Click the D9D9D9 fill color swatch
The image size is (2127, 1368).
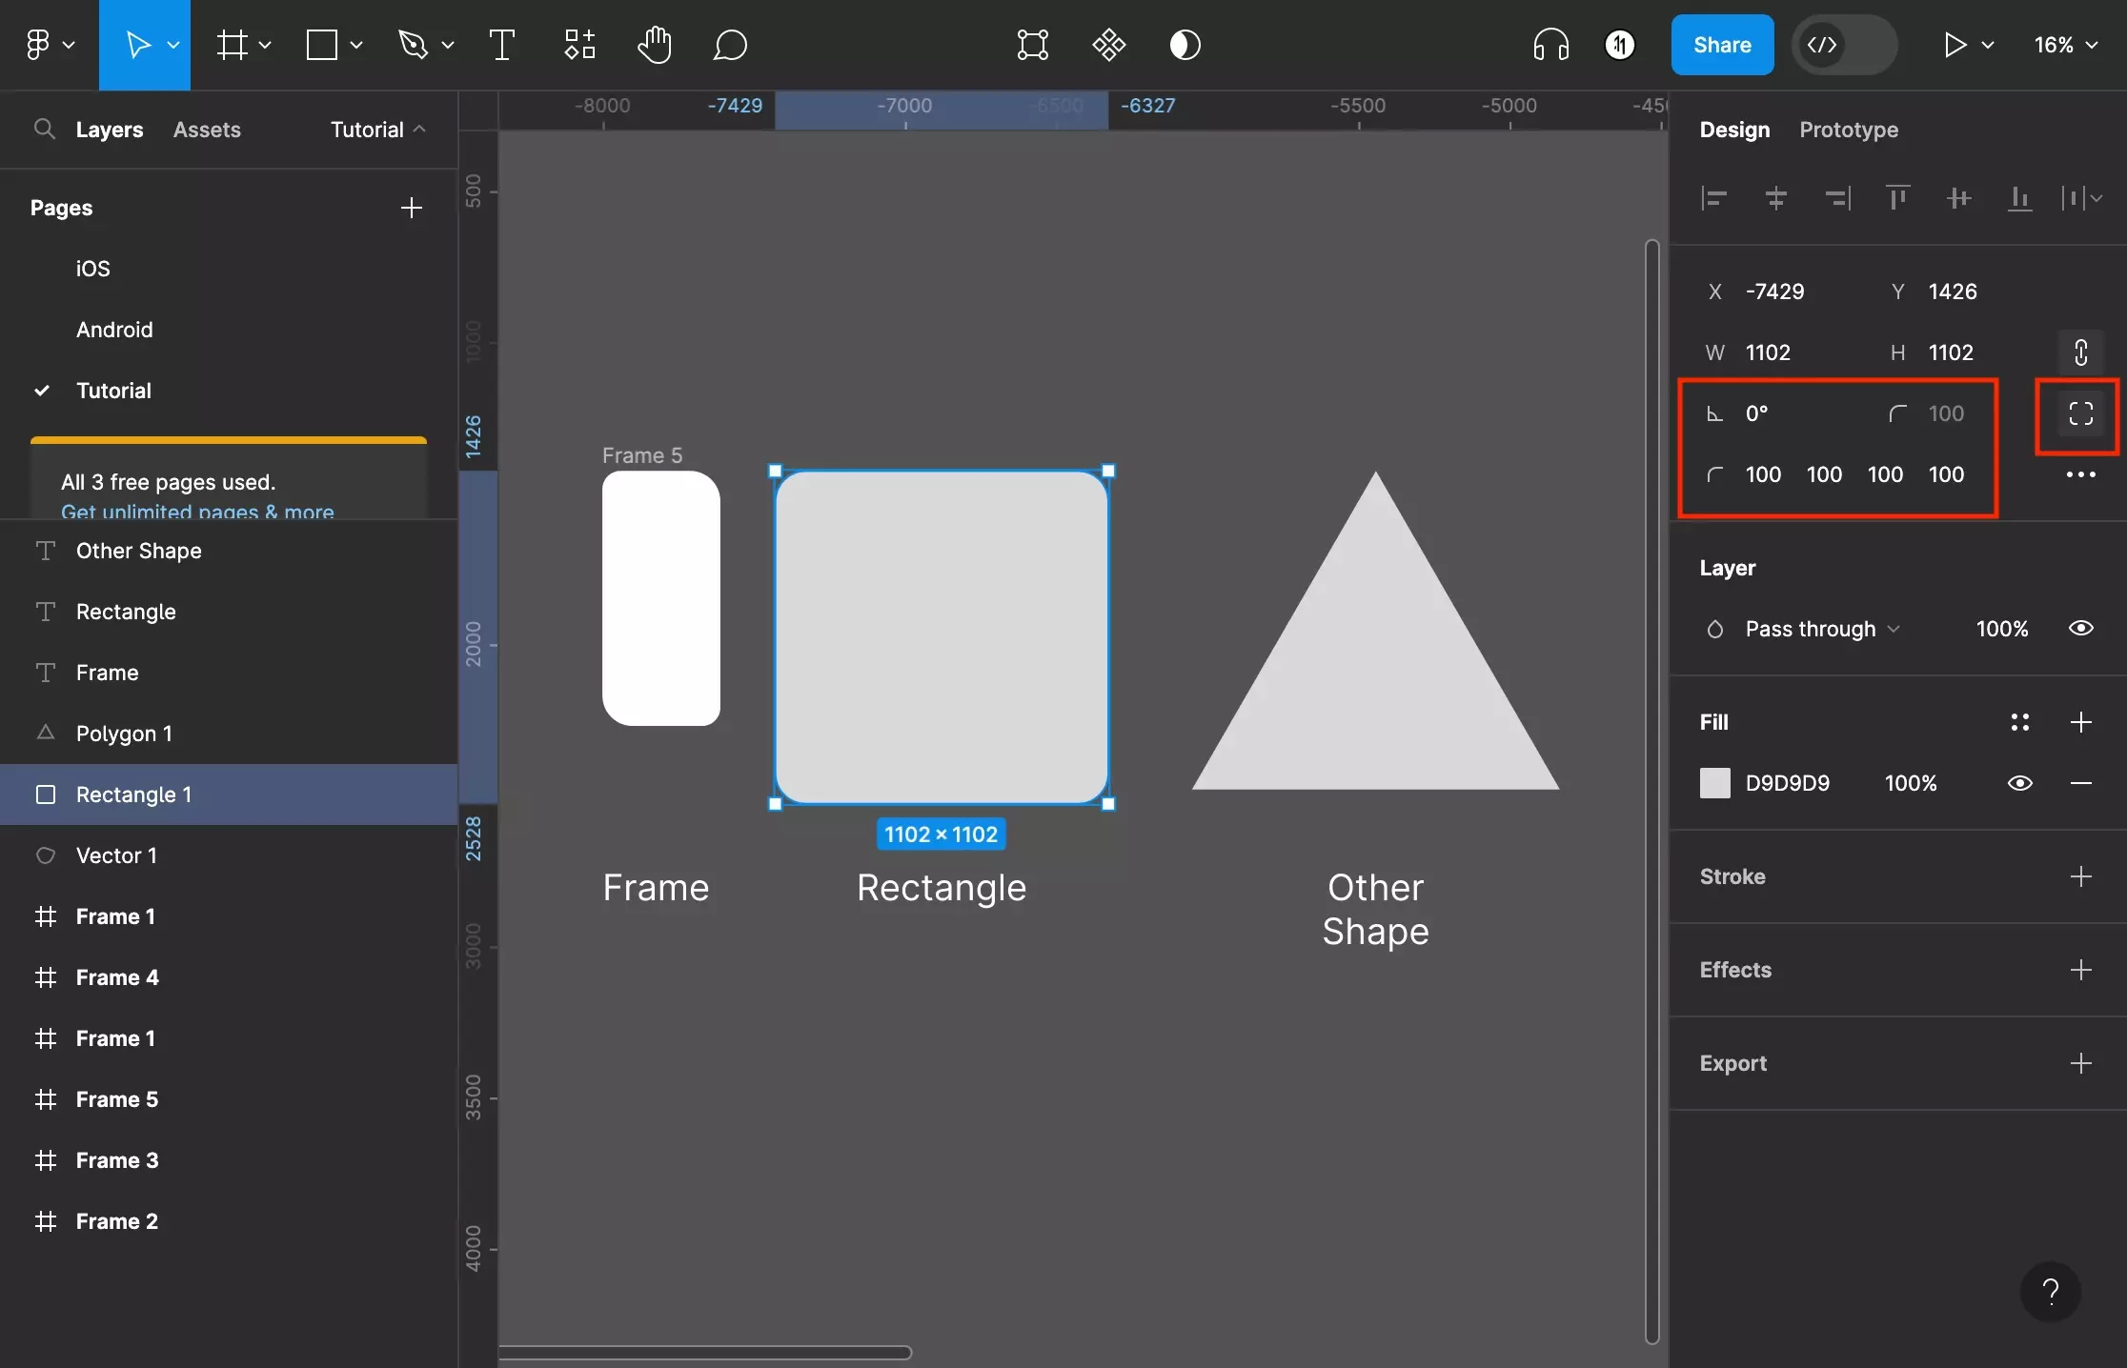(1714, 783)
